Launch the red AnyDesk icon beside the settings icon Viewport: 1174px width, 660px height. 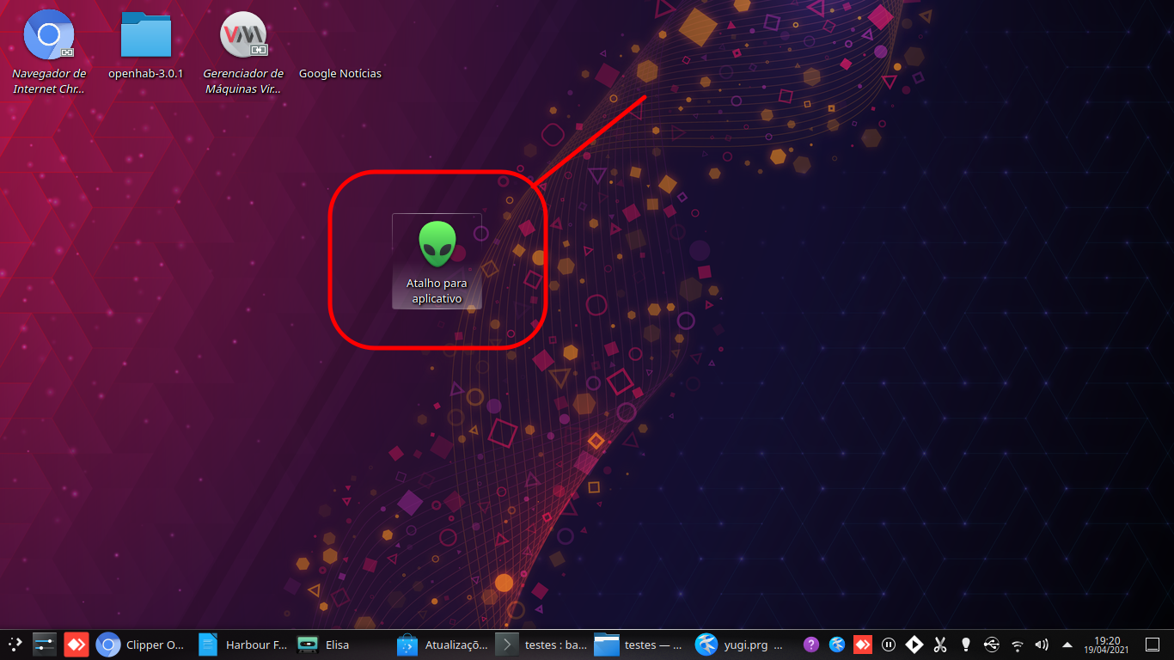[x=76, y=645]
